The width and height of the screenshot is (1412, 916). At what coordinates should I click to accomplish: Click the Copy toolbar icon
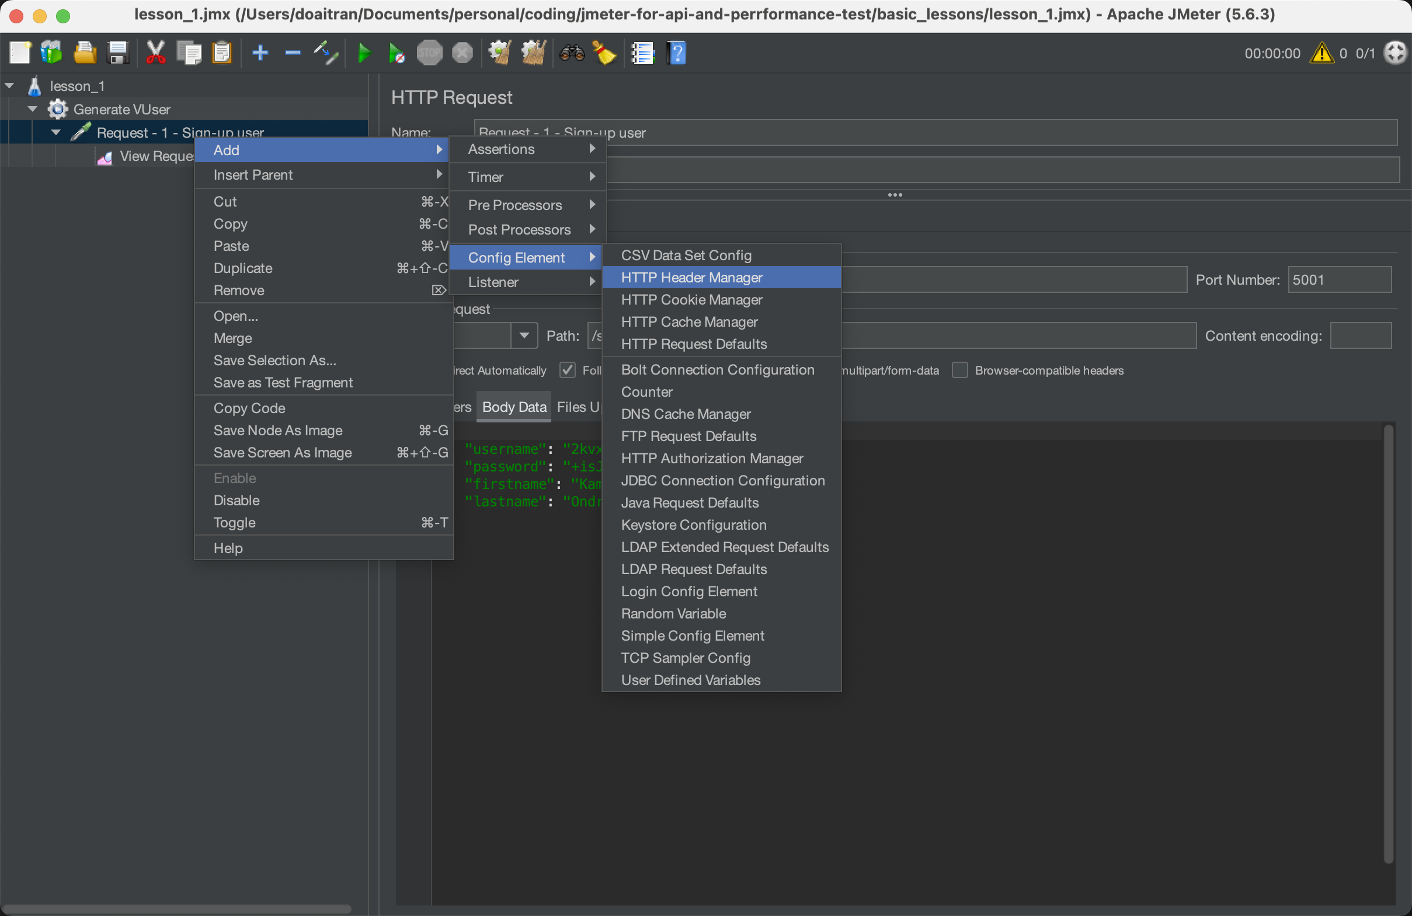point(190,53)
